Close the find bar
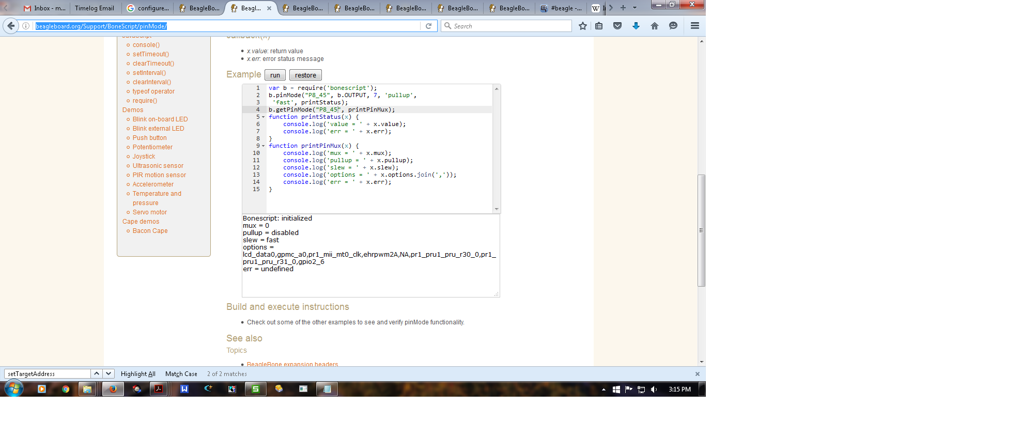Screen dimensions: 1021x438 tap(698, 374)
